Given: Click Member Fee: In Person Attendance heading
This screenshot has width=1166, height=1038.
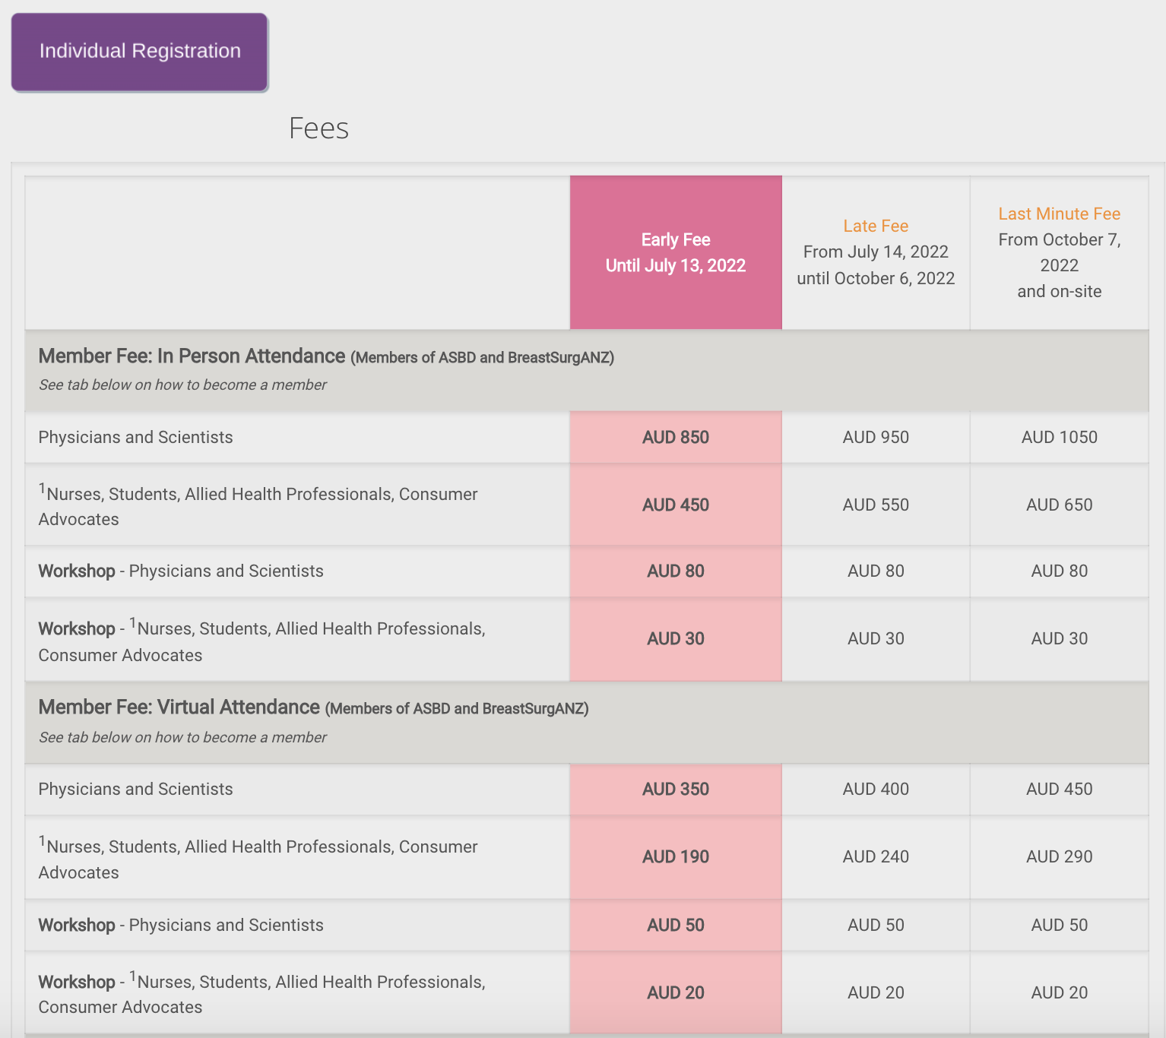Looking at the screenshot, I should pyautogui.click(x=192, y=356).
